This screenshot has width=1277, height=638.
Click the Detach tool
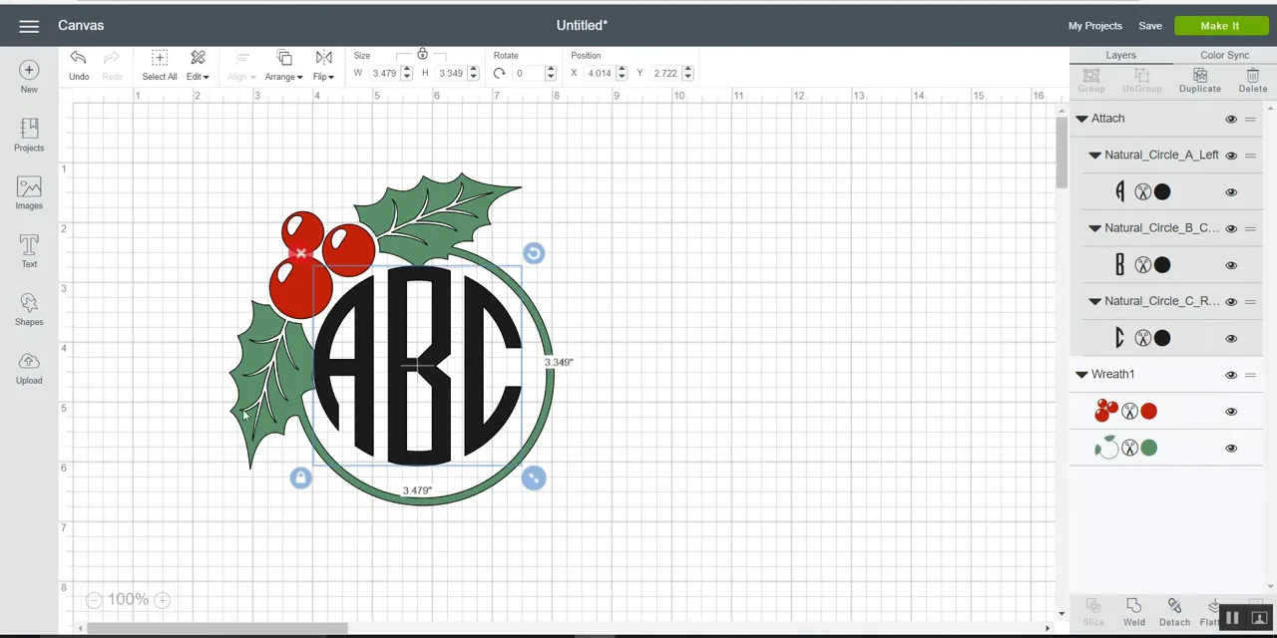1174,612
